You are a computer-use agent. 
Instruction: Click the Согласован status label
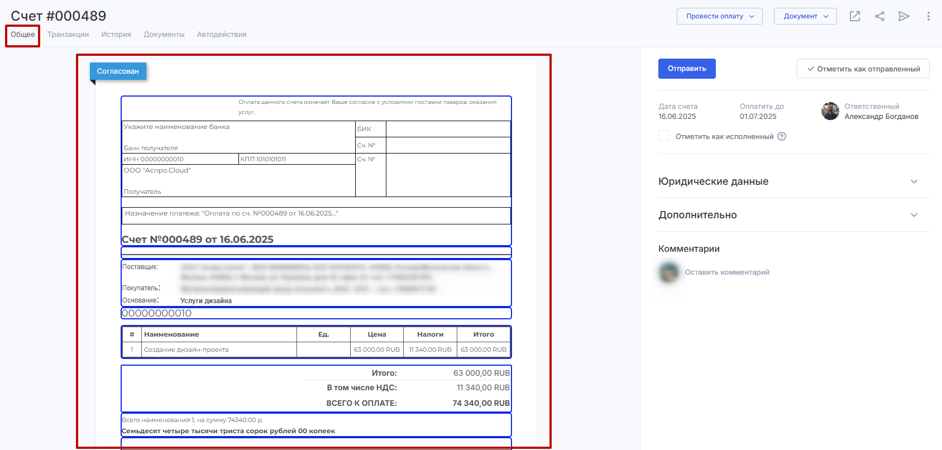118,71
